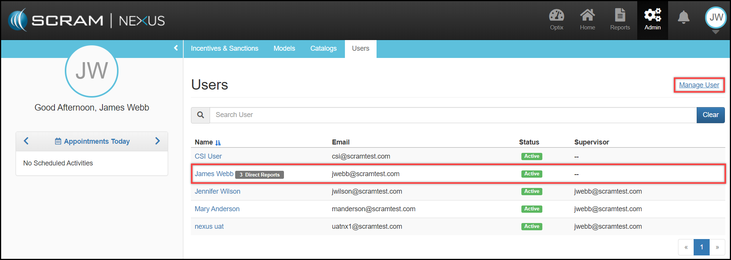
Task: Click the 3 Direct Reports badge
Action: tap(260, 175)
